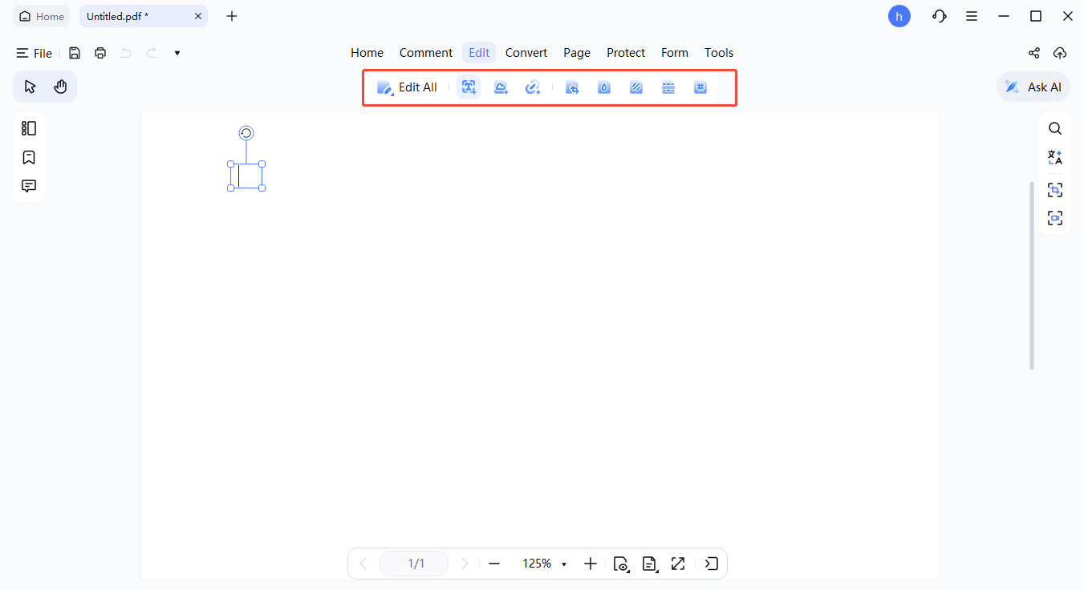
Task: Click the Ask AI button
Action: [1033, 87]
